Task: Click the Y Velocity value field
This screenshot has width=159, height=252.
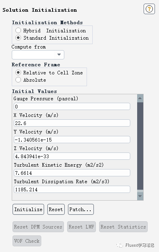Action: click(x=72, y=140)
